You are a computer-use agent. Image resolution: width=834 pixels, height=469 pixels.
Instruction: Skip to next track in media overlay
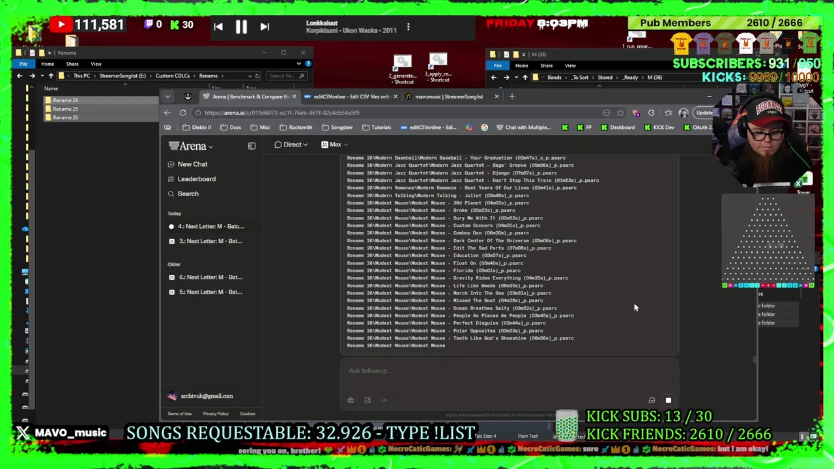(265, 27)
